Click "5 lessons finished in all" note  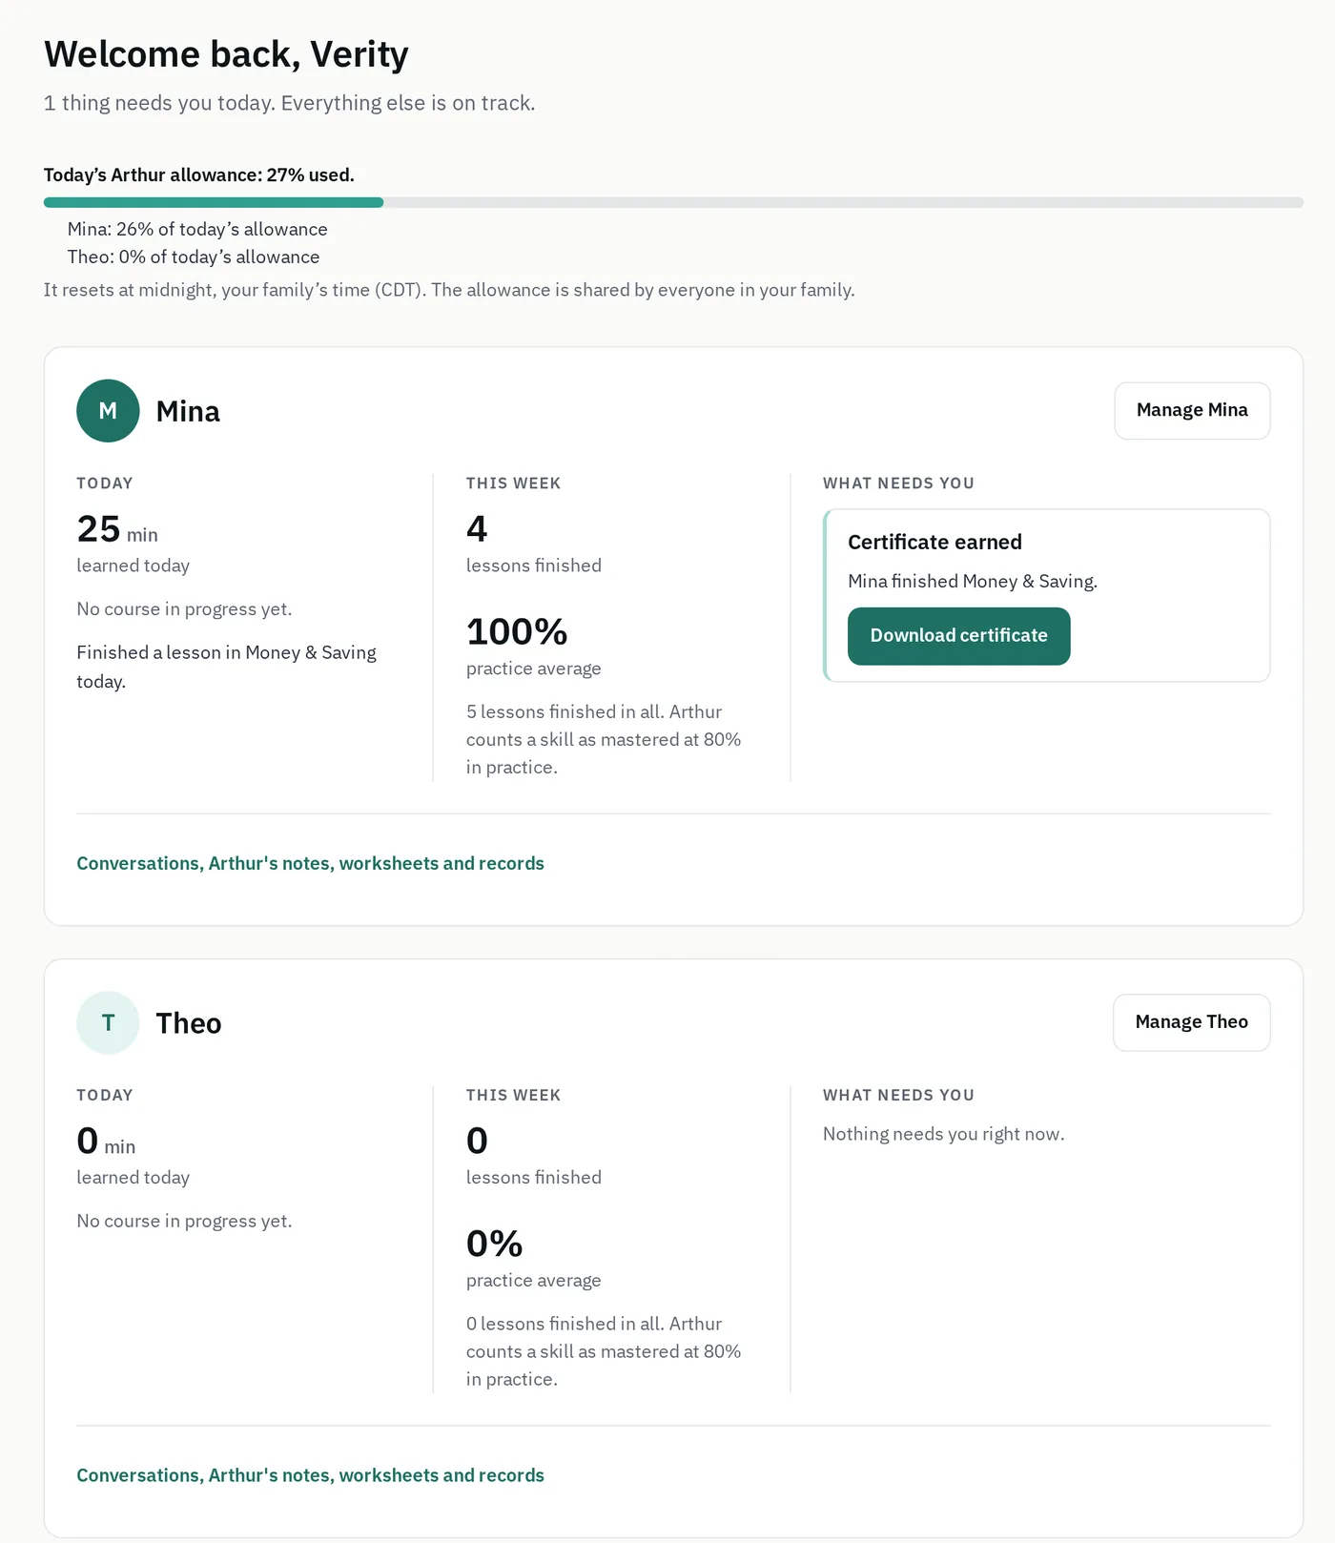(x=604, y=740)
